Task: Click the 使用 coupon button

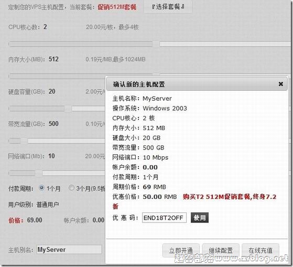Action: (200, 218)
